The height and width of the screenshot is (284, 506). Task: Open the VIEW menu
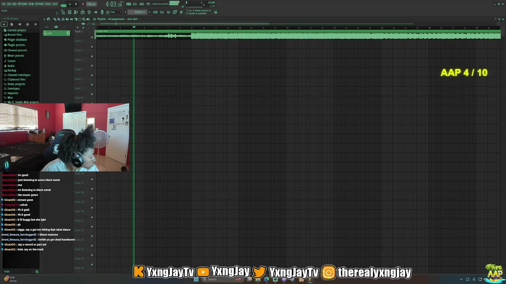click(x=31, y=4)
